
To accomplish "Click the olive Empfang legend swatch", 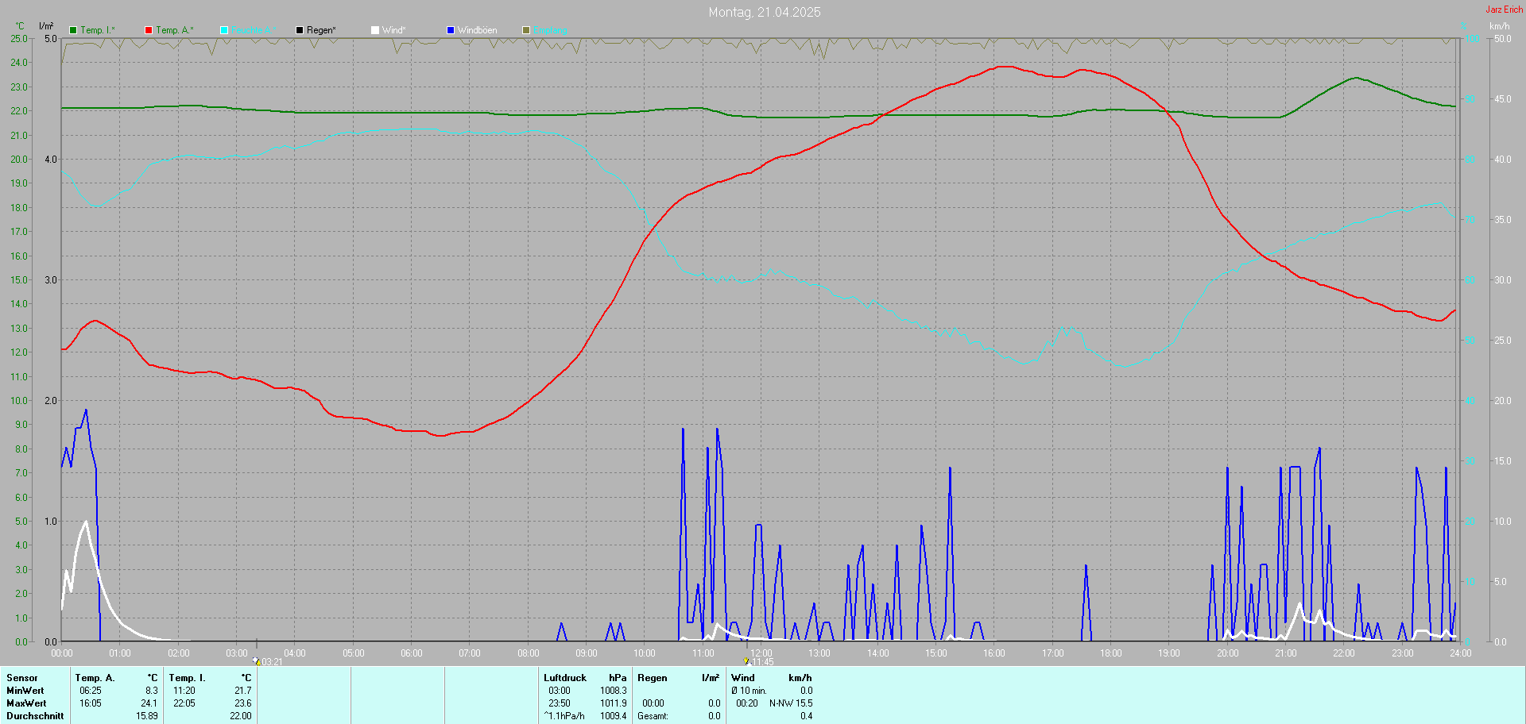I will tap(526, 30).
